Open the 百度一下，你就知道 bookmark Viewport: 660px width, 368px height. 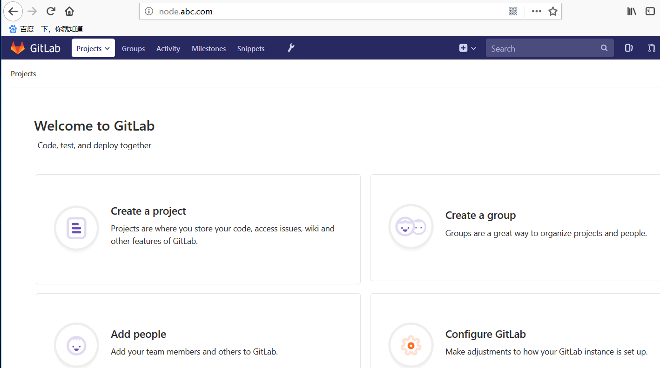(x=52, y=29)
